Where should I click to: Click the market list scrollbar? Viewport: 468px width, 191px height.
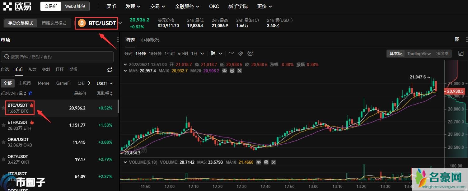118,106
